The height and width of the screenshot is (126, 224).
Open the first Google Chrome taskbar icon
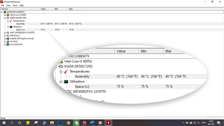[68, 123]
